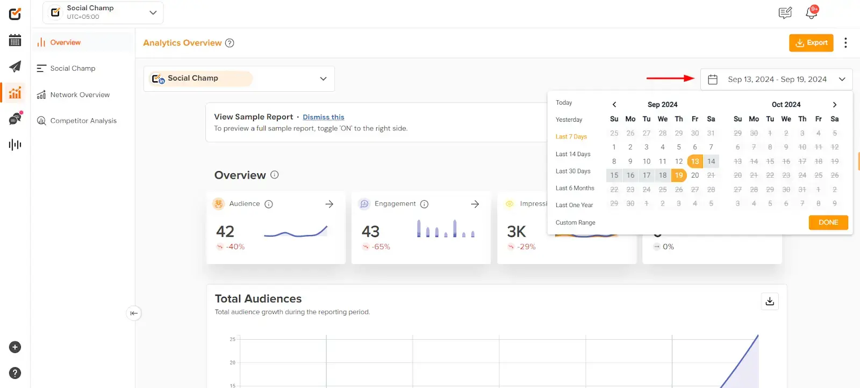Choose Last 30 Days preset

click(573, 171)
